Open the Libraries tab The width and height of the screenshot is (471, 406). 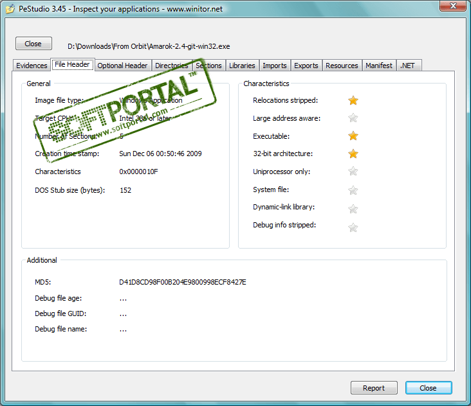pos(242,66)
